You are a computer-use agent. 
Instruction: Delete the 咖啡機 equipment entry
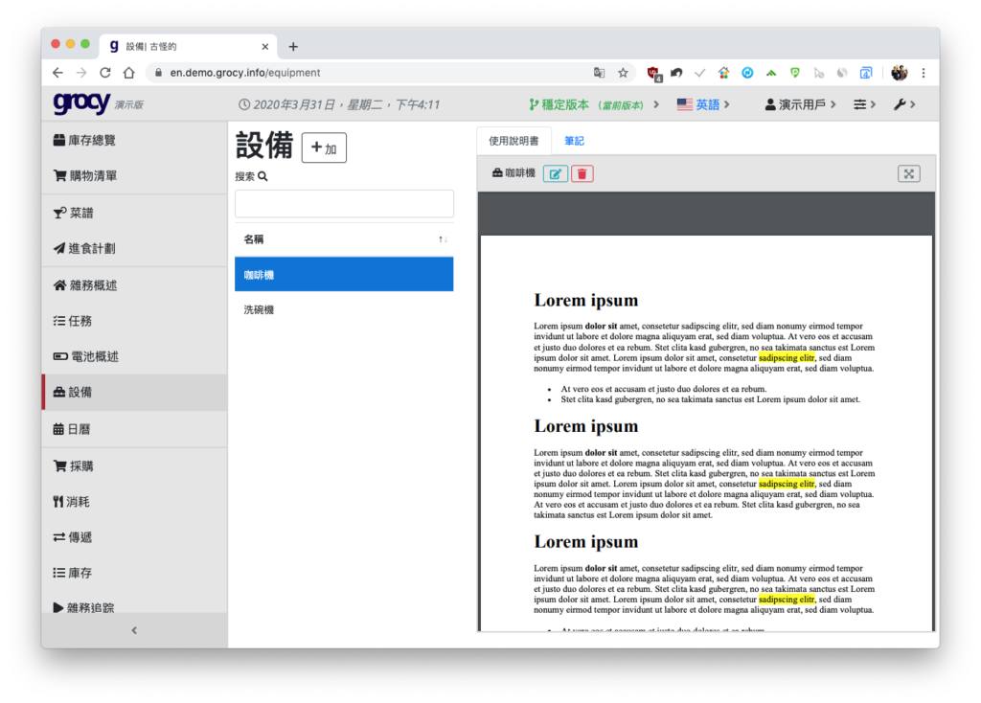pyautogui.click(x=582, y=174)
